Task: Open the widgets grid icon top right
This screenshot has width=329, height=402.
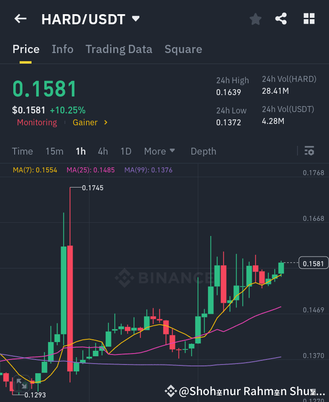Action: [x=309, y=19]
